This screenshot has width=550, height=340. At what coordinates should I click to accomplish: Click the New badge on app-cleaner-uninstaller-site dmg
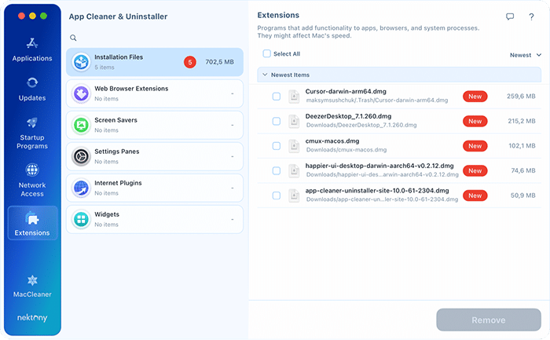[x=475, y=196]
